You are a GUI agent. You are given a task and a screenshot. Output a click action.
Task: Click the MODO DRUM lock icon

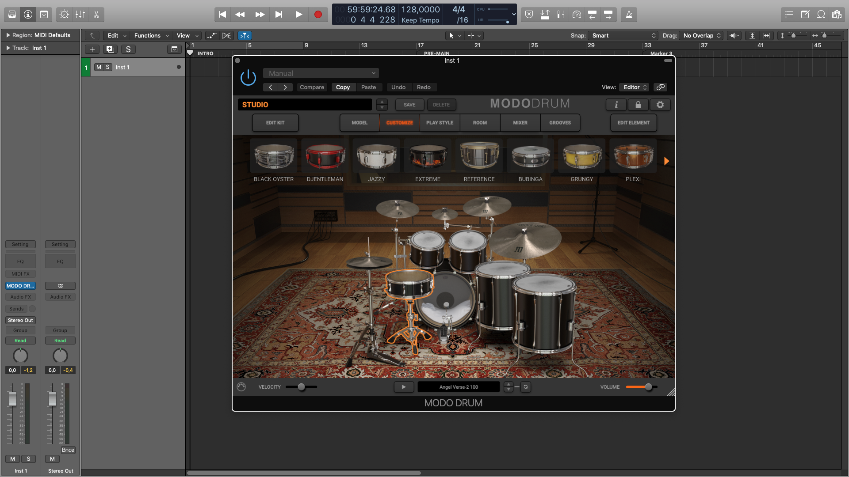[638, 105]
